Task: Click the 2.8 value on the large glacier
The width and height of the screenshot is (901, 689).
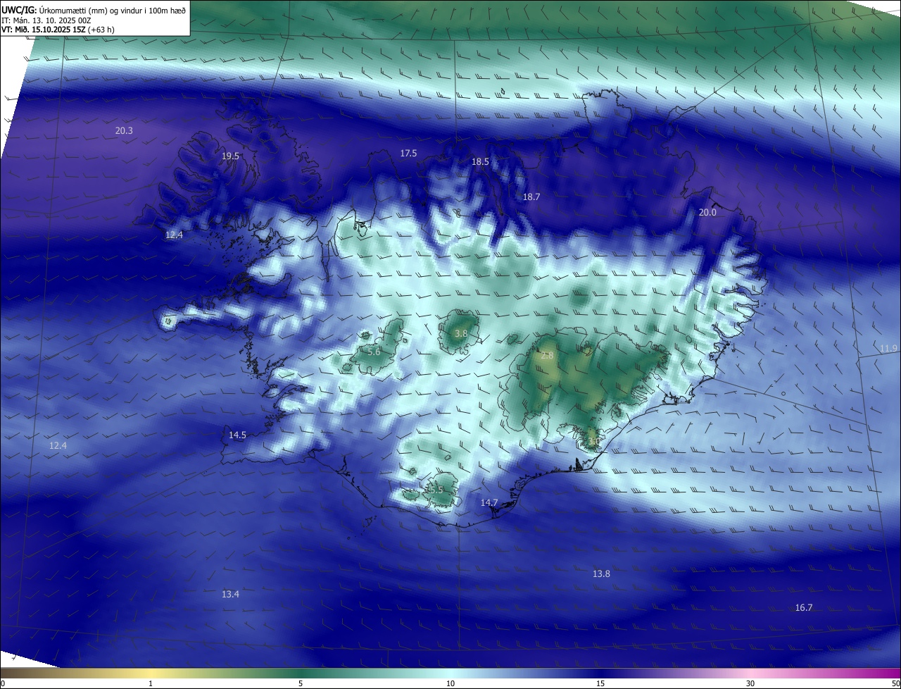Action: pos(547,356)
